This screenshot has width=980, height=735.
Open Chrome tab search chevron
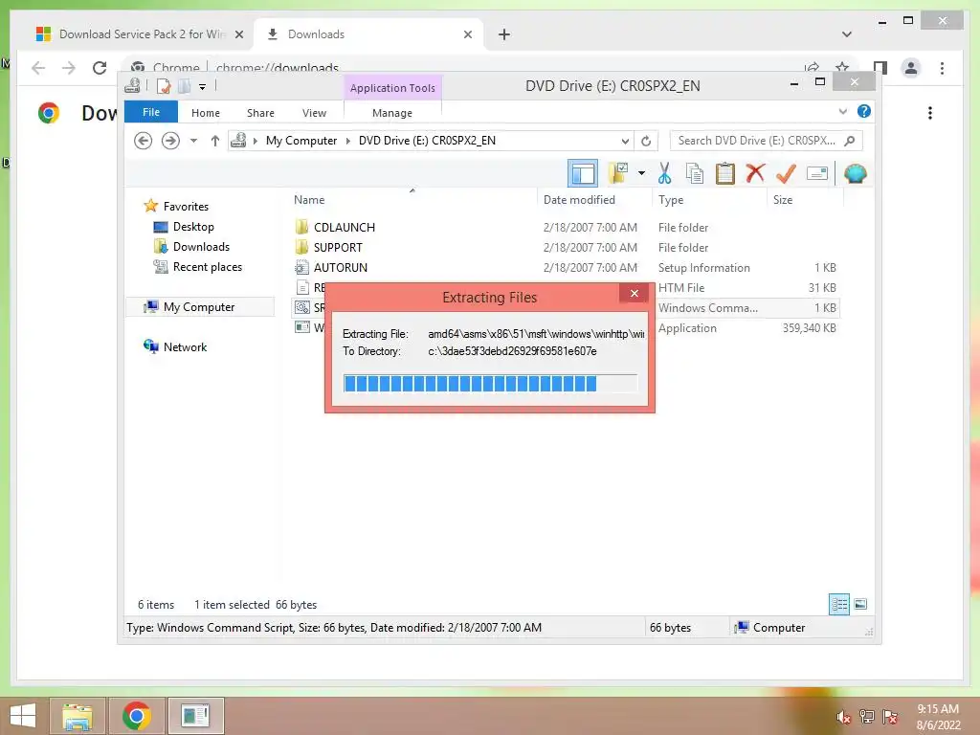847,34
